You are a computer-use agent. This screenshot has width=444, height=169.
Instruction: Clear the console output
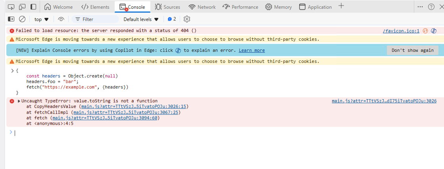tap(22, 19)
